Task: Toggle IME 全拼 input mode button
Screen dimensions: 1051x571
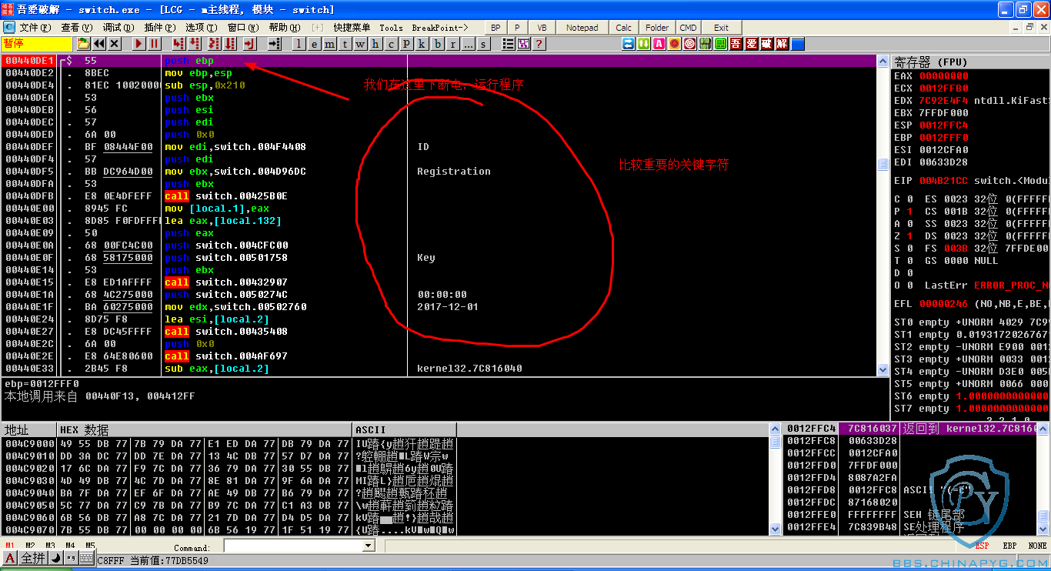Action: pos(33,558)
